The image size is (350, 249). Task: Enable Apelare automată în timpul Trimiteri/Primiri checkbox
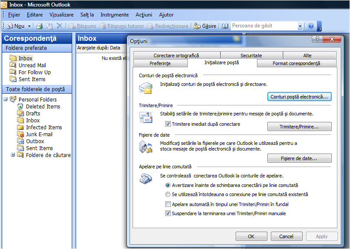click(168, 204)
